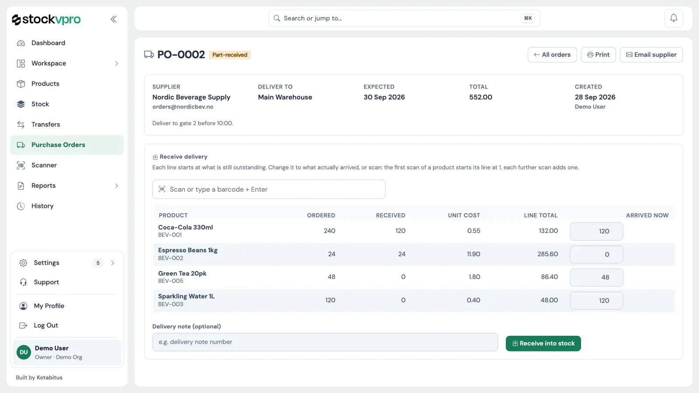
Task: Click the barcode icon in scan field
Action: [162, 189]
